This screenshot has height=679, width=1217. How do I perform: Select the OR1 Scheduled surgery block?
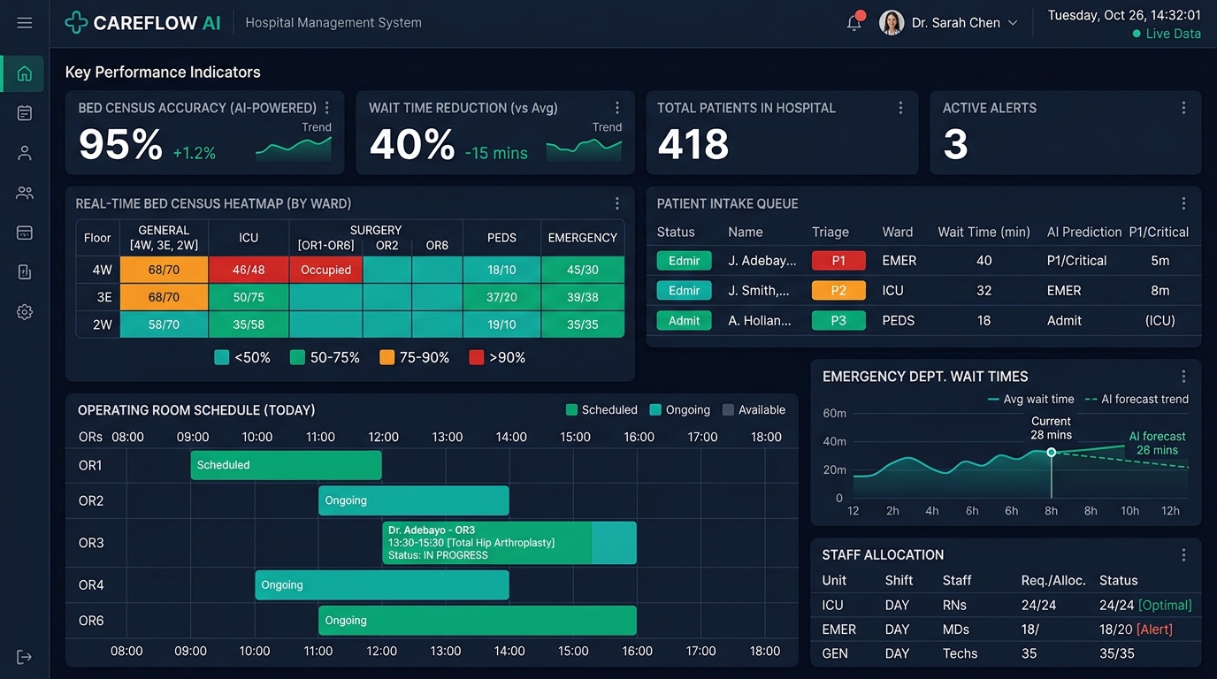[286, 465]
